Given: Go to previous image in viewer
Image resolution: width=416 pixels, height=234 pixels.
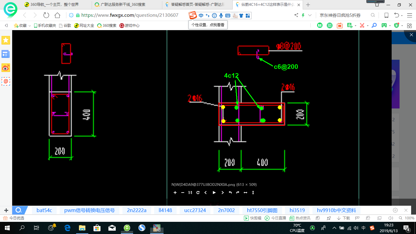Looking at the screenshot, I should pyautogui.click(x=206, y=193).
